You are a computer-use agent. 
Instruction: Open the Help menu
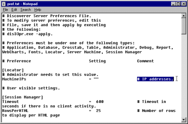(38, 10)
